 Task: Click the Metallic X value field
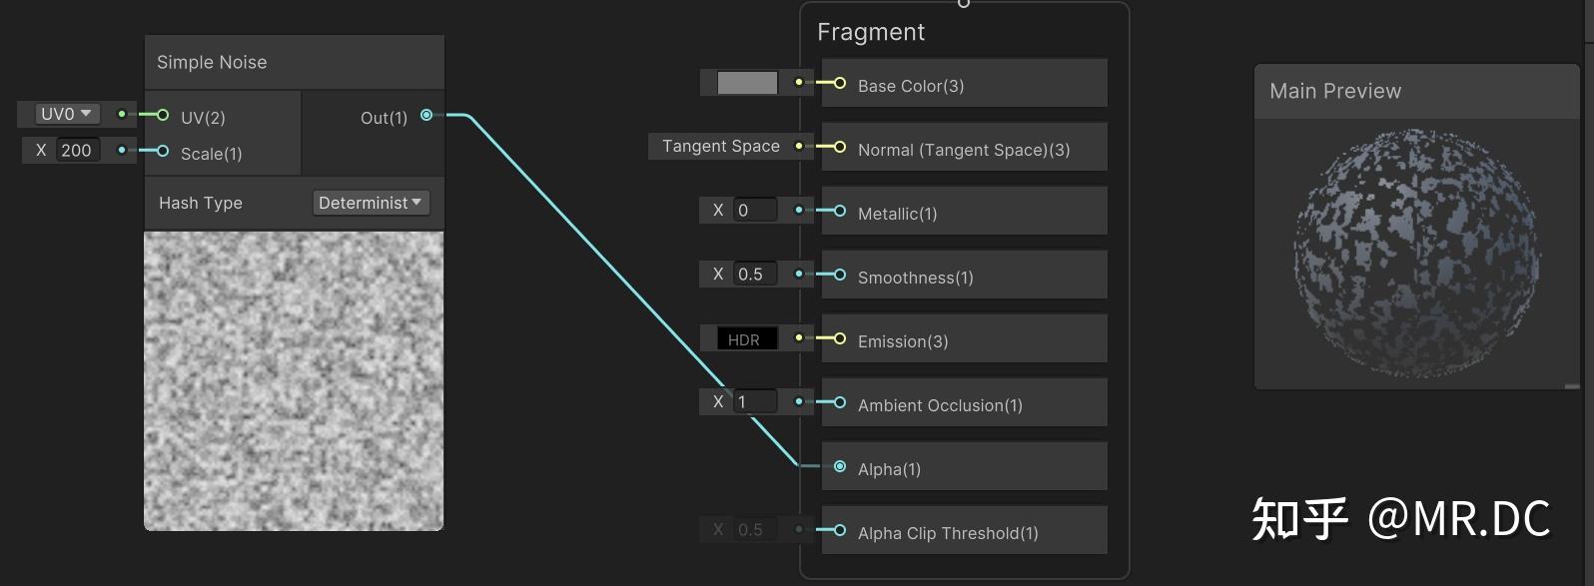coord(755,211)
